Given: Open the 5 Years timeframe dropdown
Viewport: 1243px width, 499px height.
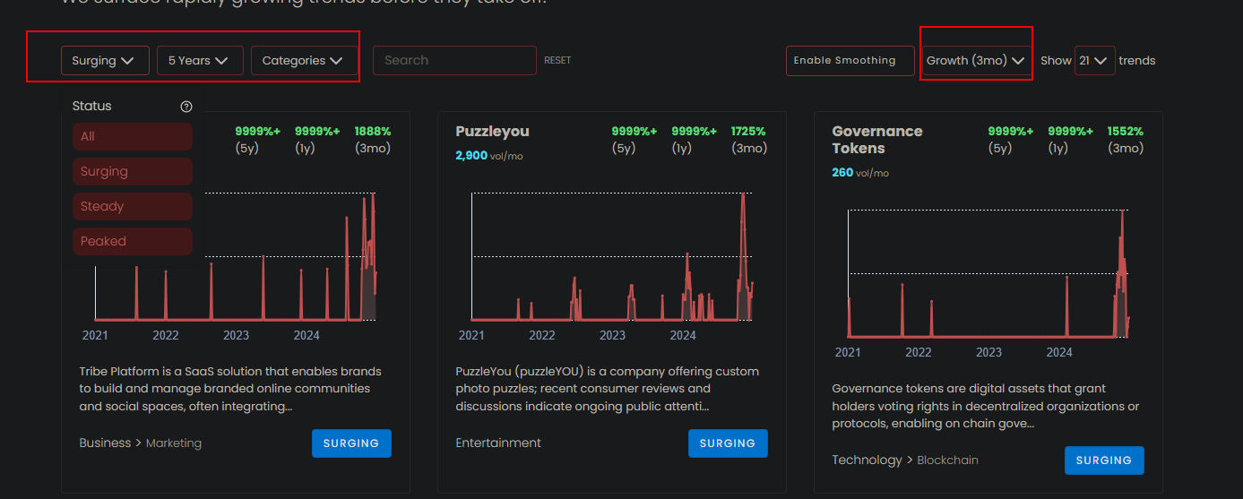Looking at the screenshot, I should (199, 61).
